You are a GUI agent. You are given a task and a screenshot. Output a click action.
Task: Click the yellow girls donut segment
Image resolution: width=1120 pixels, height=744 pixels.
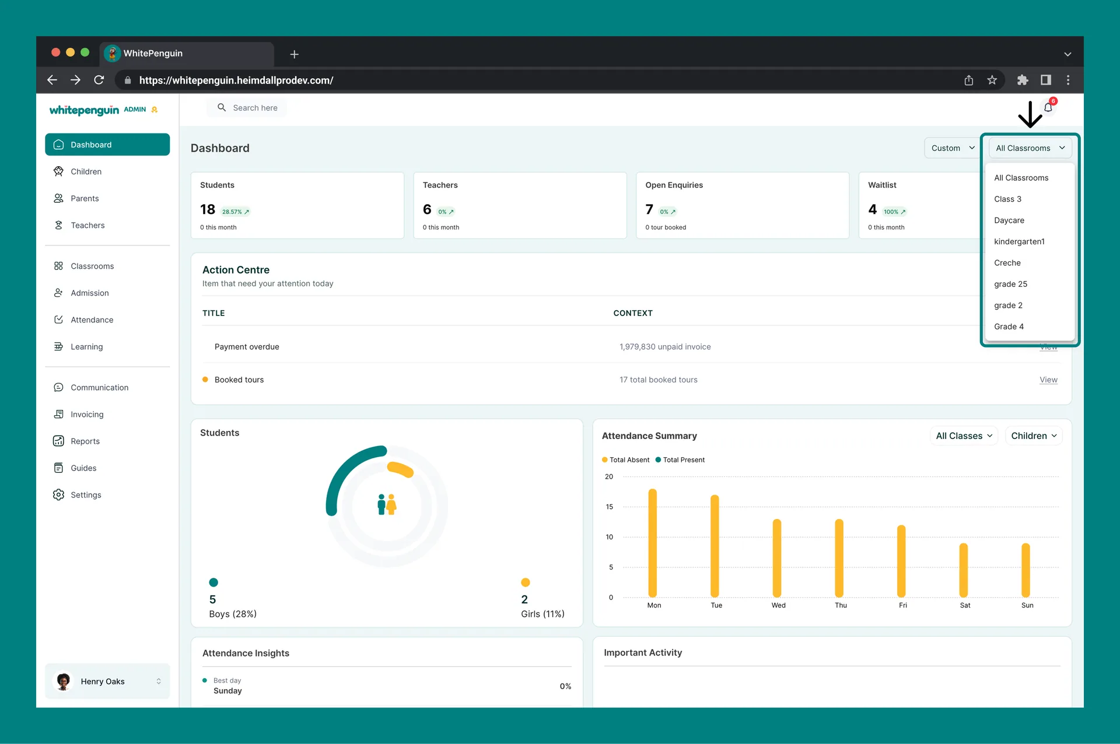pos(401,469)
